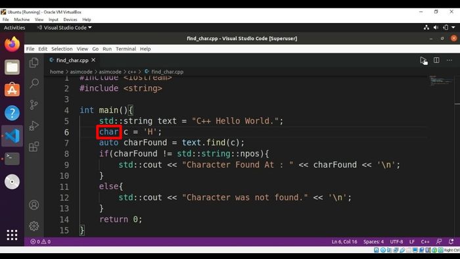
Task: Open notifications bell in status bar
Action: (x=451, y=241)
